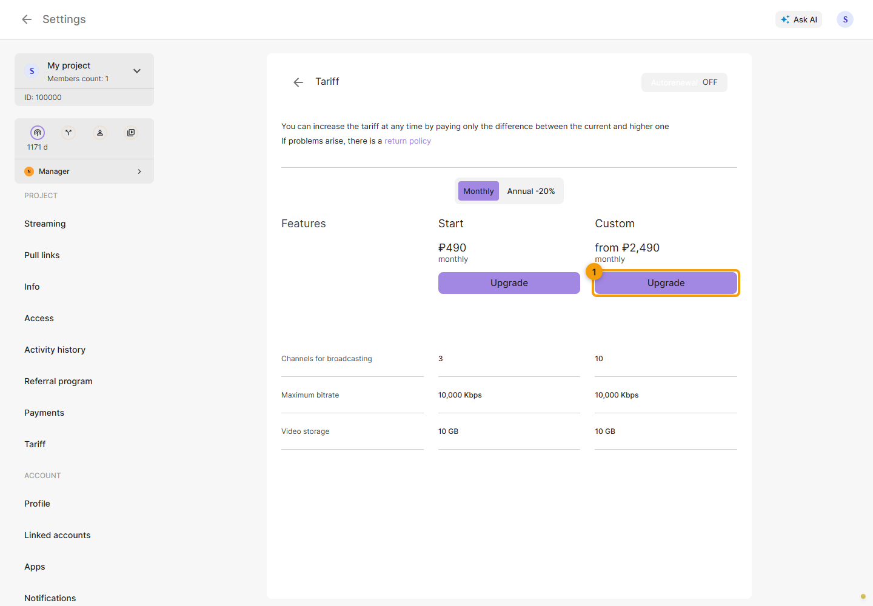The height and width of the screenshot is (606, 873).
Task: Click the person icon in project panel
Action: [x=100, y=133]
